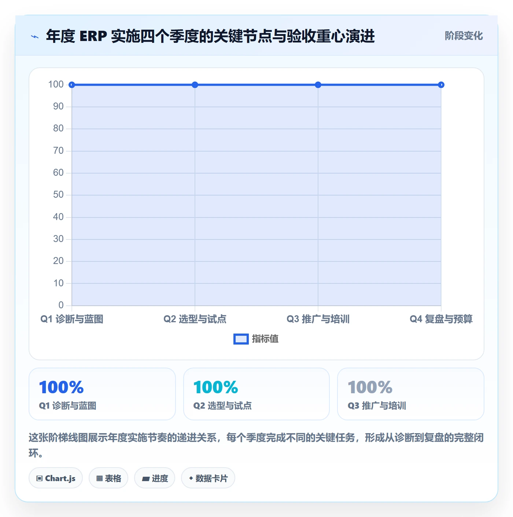
Task: Click the 0 y-axis tick label
Action: (x=61, y=305)
